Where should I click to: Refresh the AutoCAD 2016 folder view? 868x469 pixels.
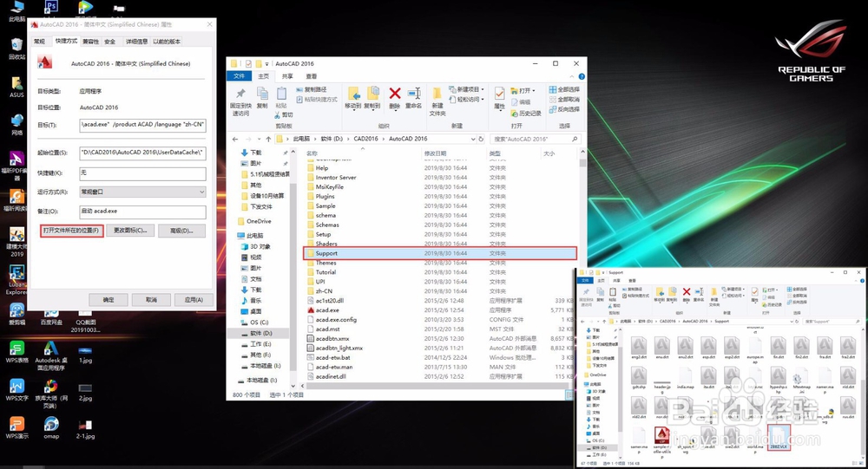click(481, 139)
